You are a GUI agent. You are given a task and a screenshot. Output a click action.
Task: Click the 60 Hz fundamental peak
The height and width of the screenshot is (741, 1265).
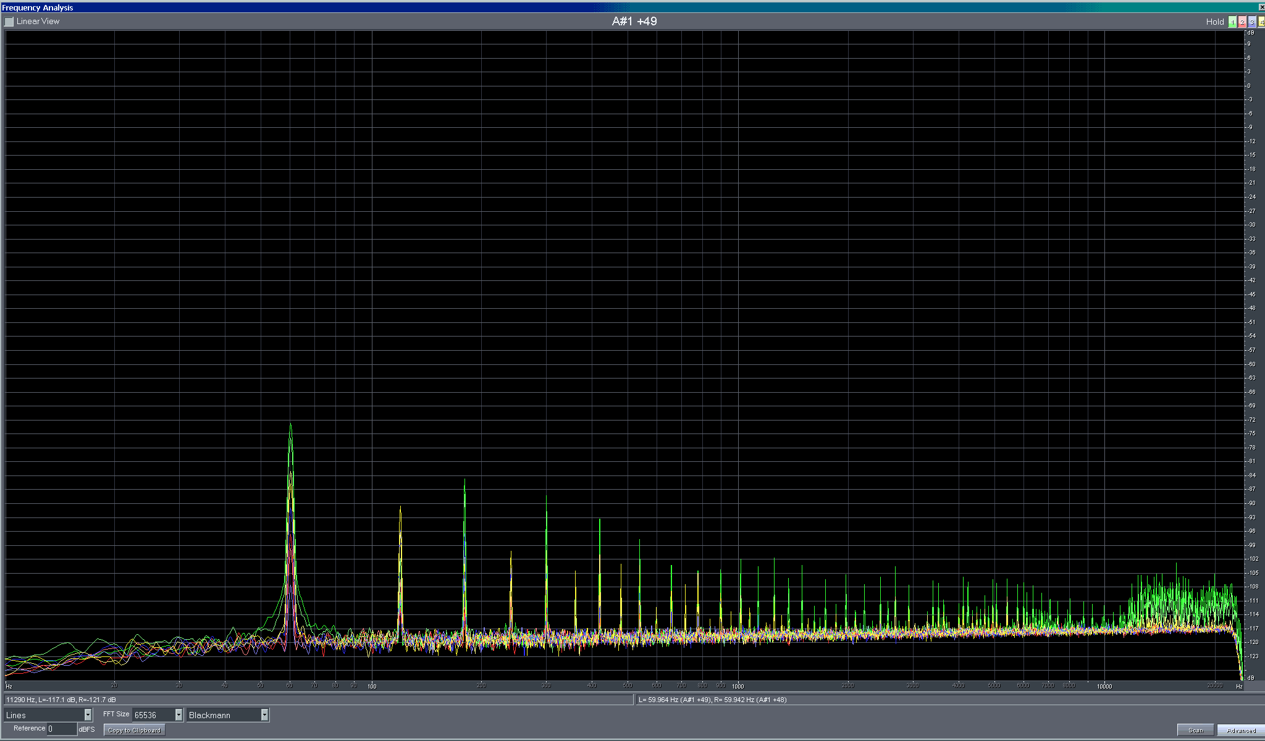coord(290,426)
